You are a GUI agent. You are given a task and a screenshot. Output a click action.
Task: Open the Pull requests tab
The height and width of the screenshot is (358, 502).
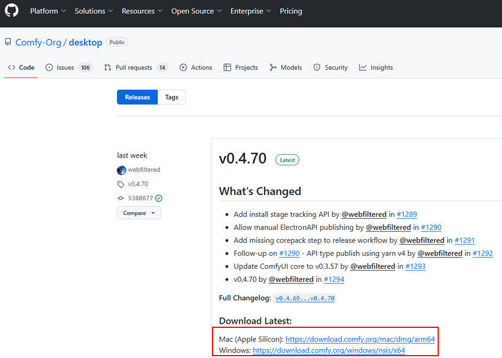[136, 67]
